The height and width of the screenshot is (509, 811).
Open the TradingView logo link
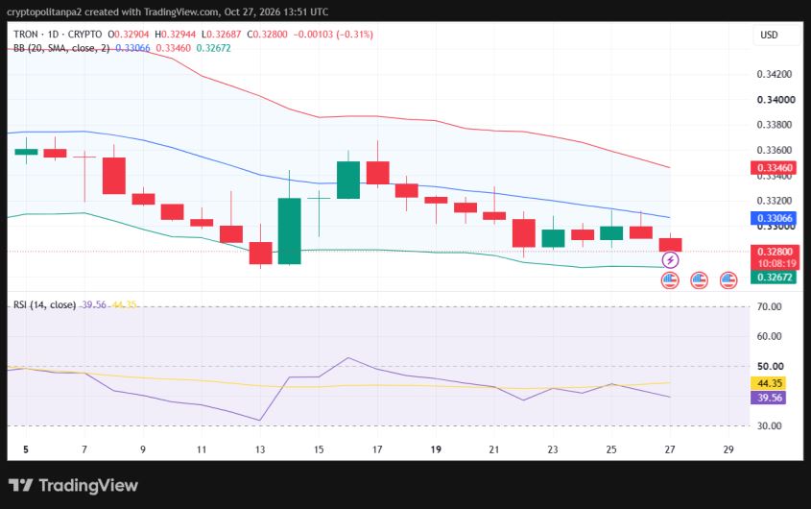tap(73, 485)
